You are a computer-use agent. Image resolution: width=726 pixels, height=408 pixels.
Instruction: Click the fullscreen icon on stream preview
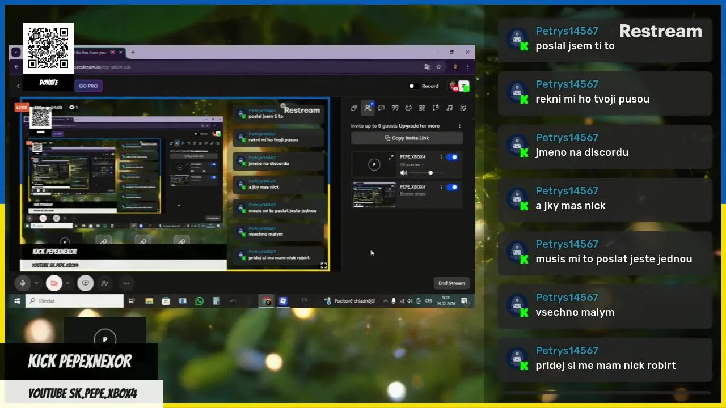pyautogui.click(x=324, y=265)
